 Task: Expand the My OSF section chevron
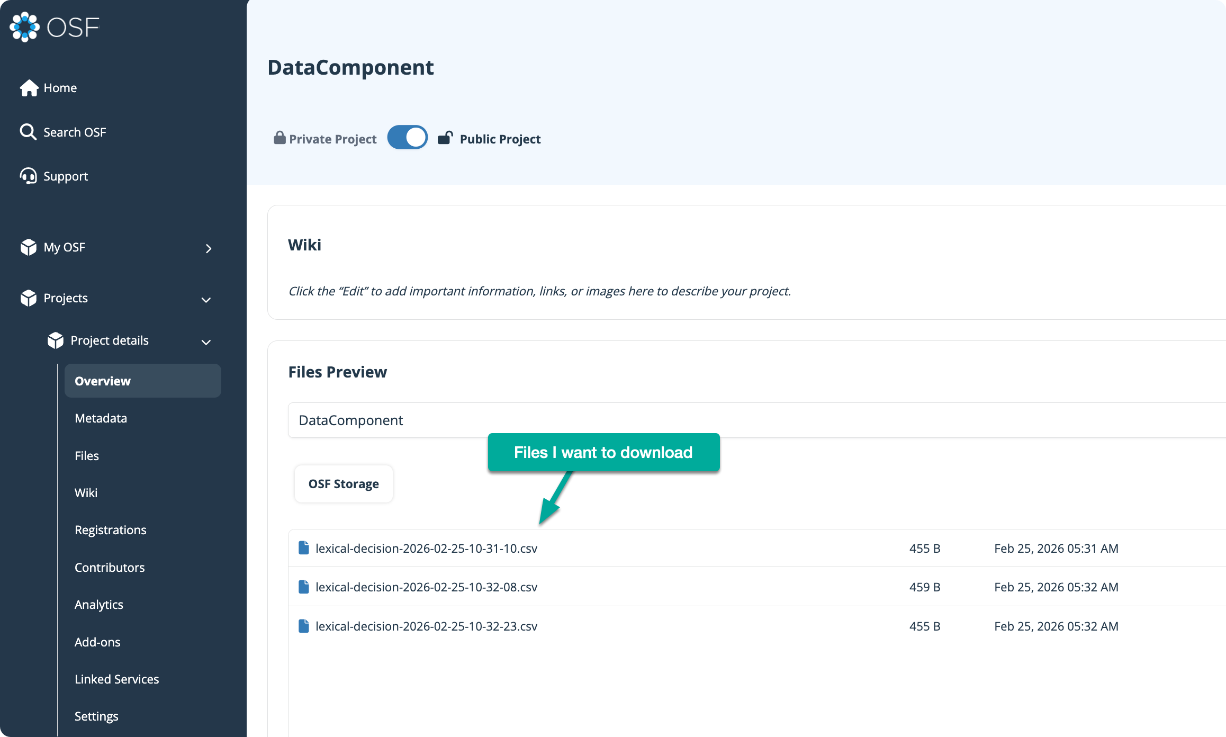(208, 248)
